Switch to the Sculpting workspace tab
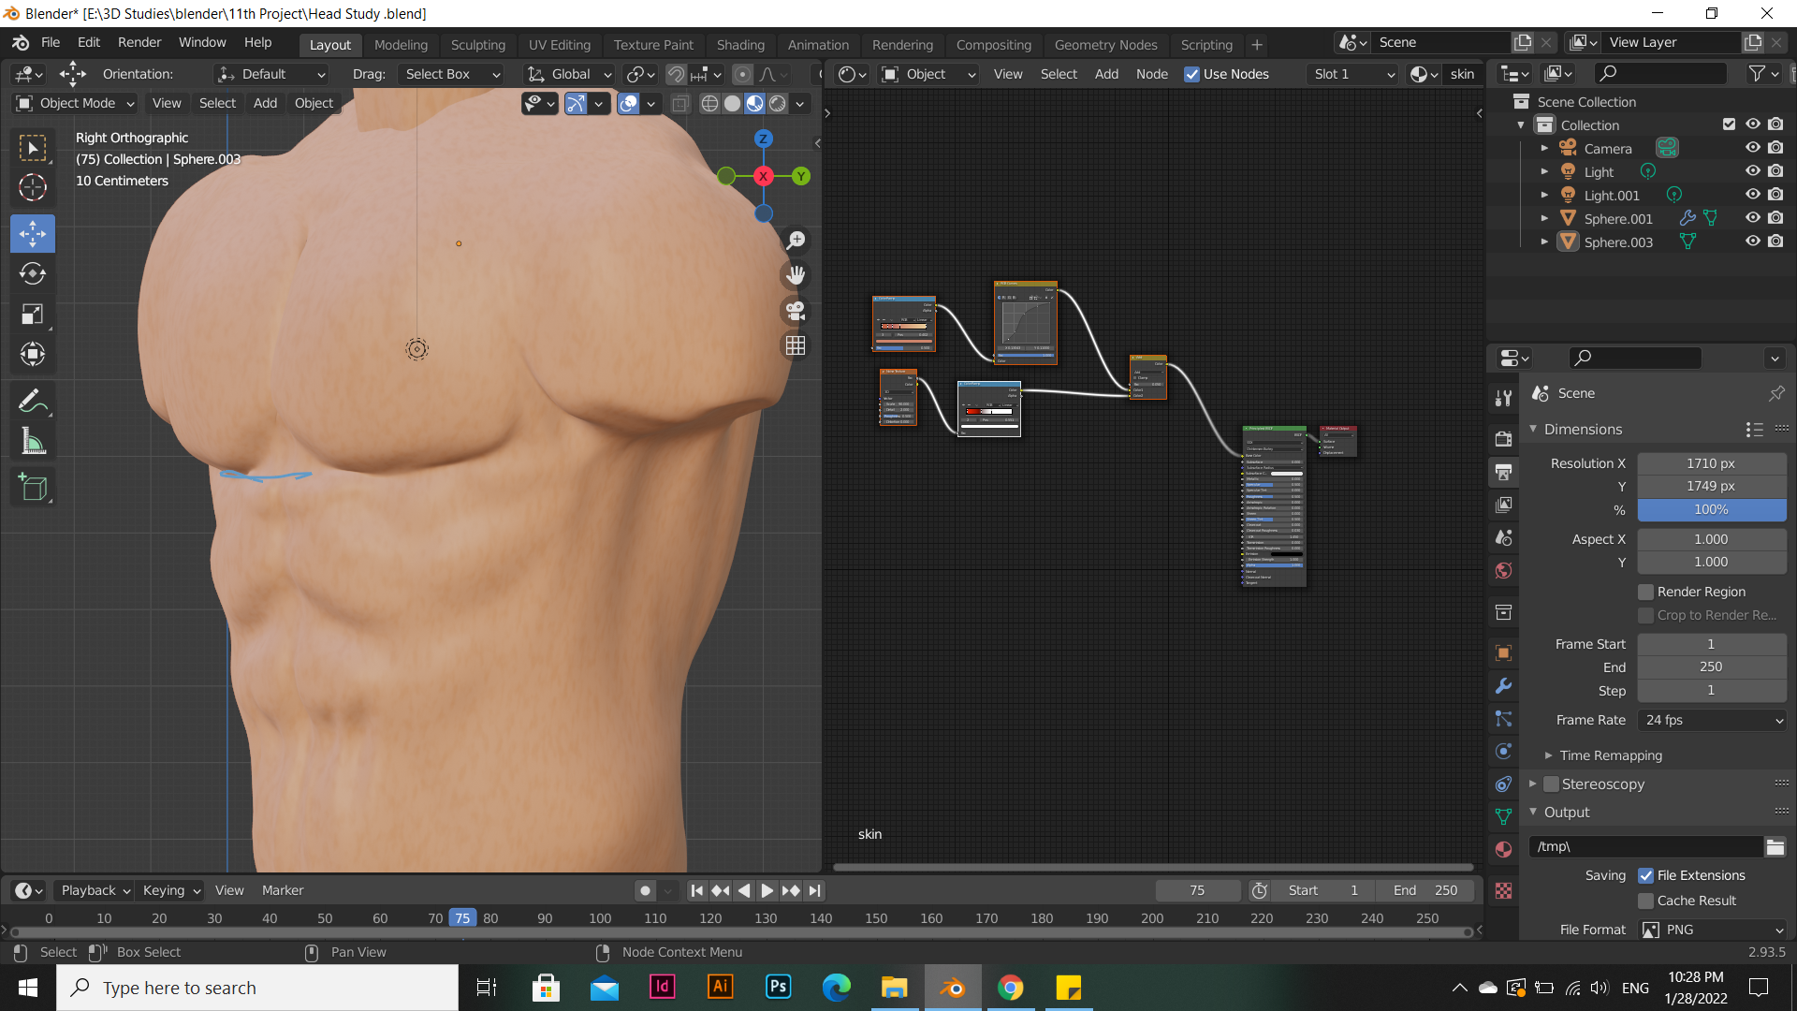The width and height of the screenshot is (1797, 1011). tap(477, 44)
